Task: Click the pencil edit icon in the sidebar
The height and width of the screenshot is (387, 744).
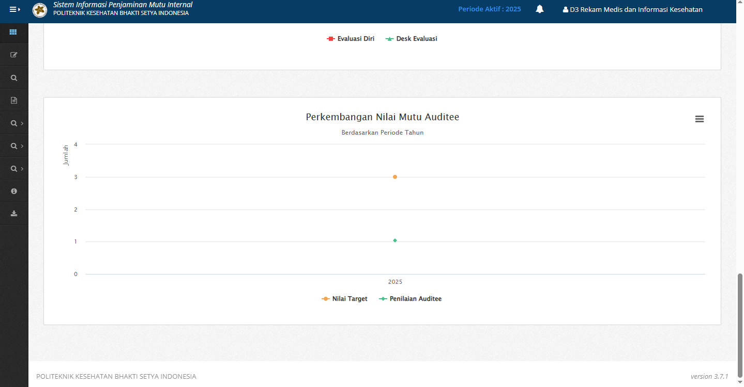Action: (x=14, y=55)
